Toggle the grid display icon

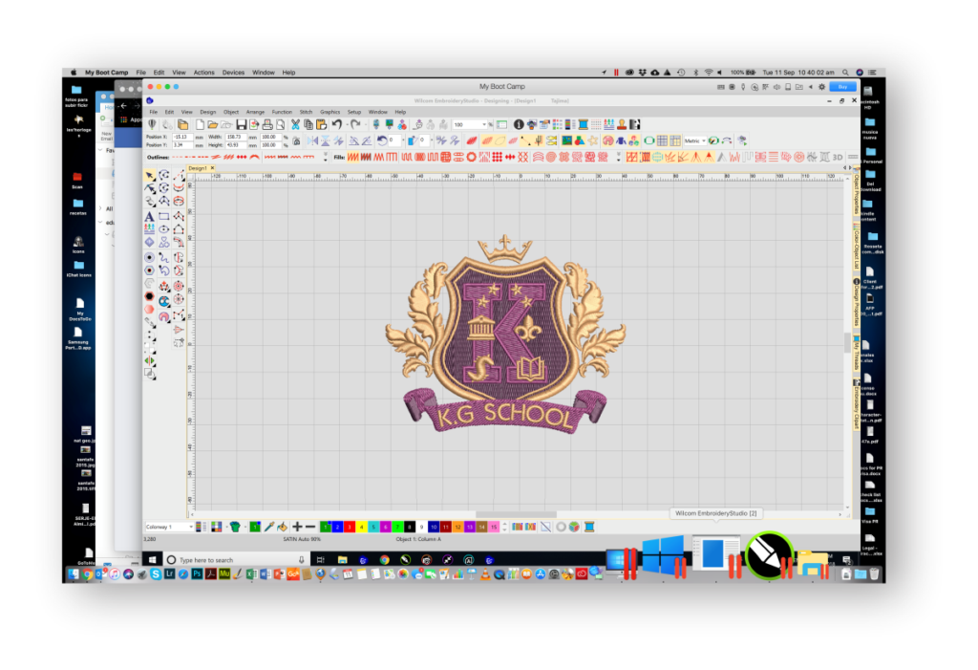click(595, 124)
